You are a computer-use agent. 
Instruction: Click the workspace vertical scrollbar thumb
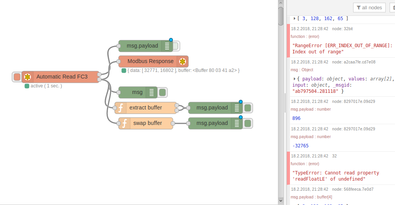[x=281, y=16]
